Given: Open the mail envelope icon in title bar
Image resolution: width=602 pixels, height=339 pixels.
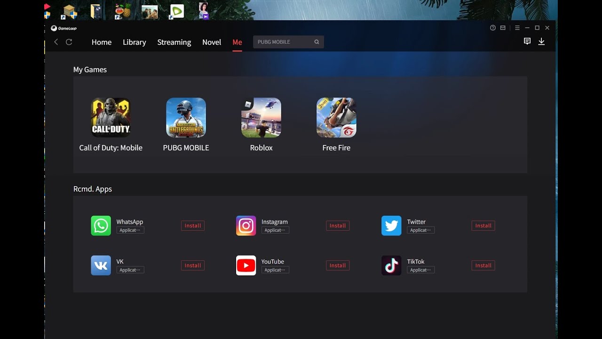Looking at the screenshot, I should tap(503, 28).
